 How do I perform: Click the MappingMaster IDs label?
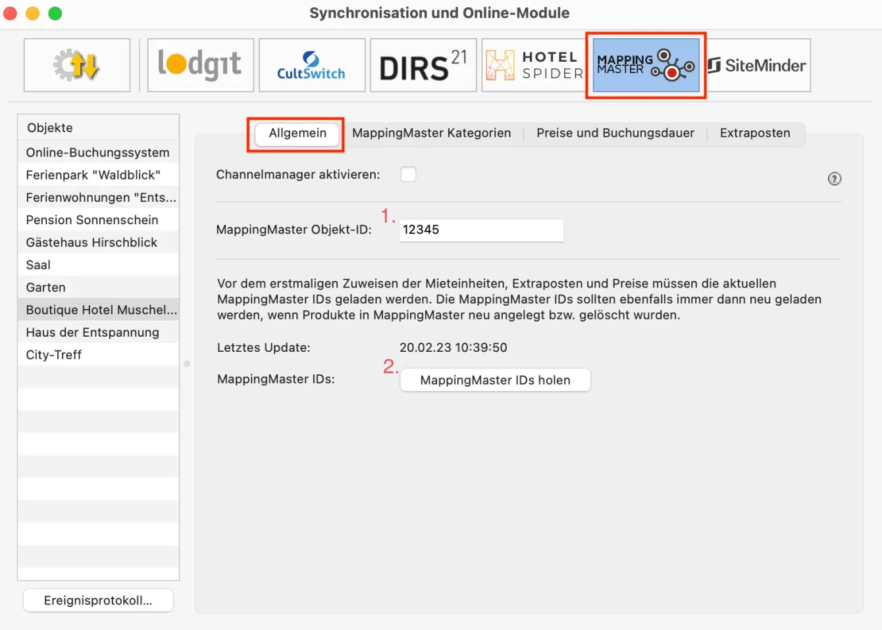click(276, 379)
